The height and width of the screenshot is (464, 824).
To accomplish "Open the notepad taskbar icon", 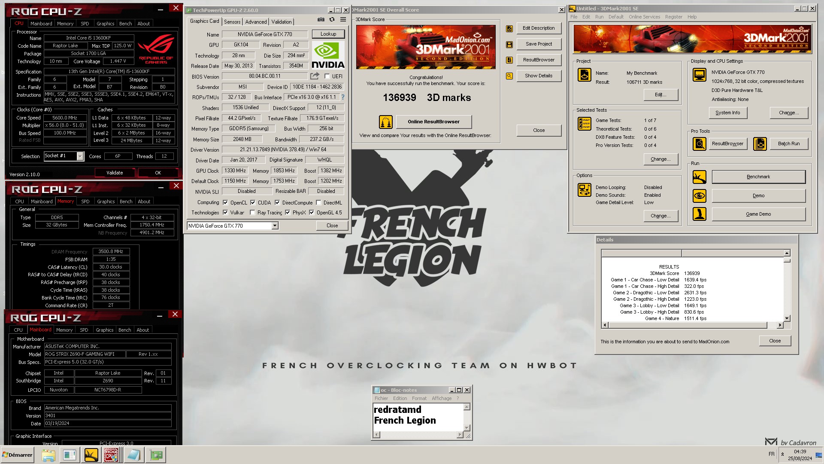I will [x=134, y=455].
